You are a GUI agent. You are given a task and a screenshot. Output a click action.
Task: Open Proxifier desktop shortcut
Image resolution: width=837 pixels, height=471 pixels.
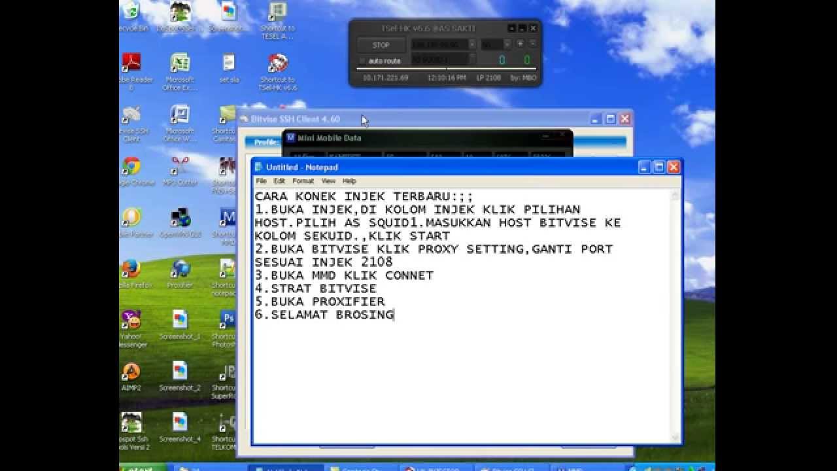179,273
